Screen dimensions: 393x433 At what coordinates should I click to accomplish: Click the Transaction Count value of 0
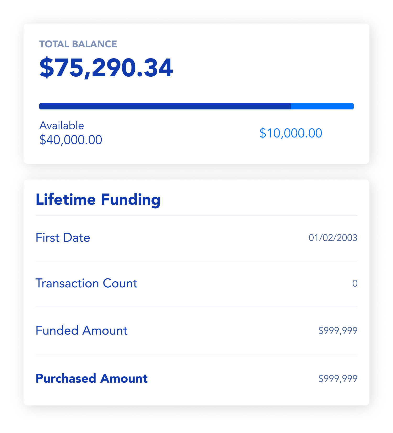tap(355, 283)
